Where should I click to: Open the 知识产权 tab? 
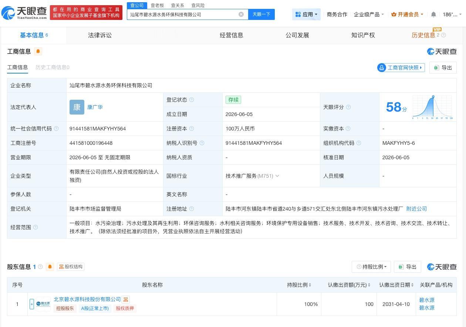point(363,35)
